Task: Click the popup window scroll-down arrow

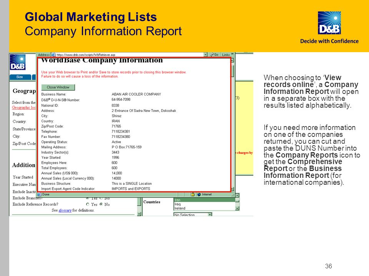Action: coord(233,189)
